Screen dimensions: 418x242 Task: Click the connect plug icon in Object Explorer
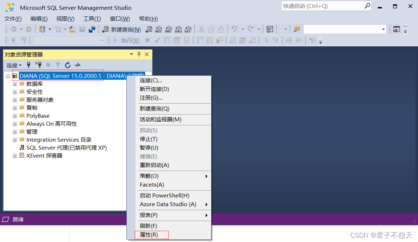tap(29, 65)
